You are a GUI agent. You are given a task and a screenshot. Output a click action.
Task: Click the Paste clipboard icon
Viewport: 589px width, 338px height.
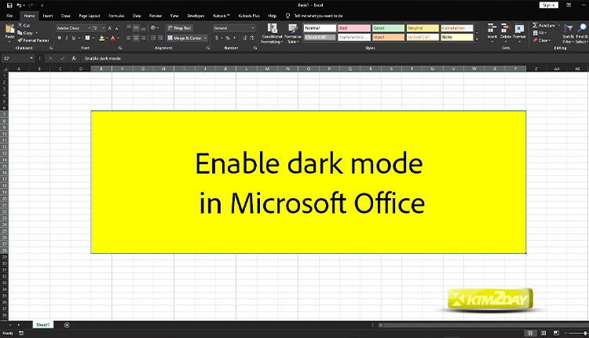[9, 28]
